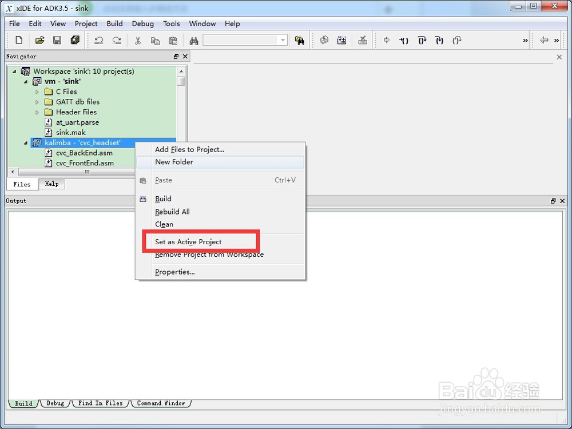Click the Open file folder icon
Screen dimensions: 572x429
pos(39,40)
